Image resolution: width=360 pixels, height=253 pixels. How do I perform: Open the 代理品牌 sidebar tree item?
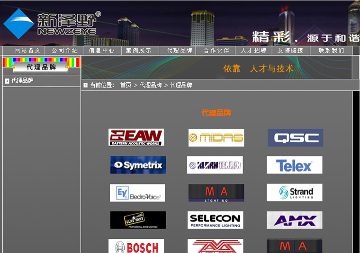(x=23, y=81)
